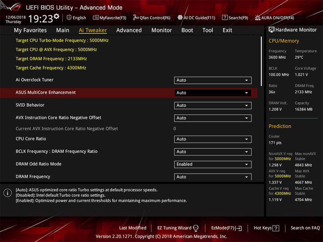
Task: Open ASUS MultiCore Enhancement dropdown
Action: (213, 93)
